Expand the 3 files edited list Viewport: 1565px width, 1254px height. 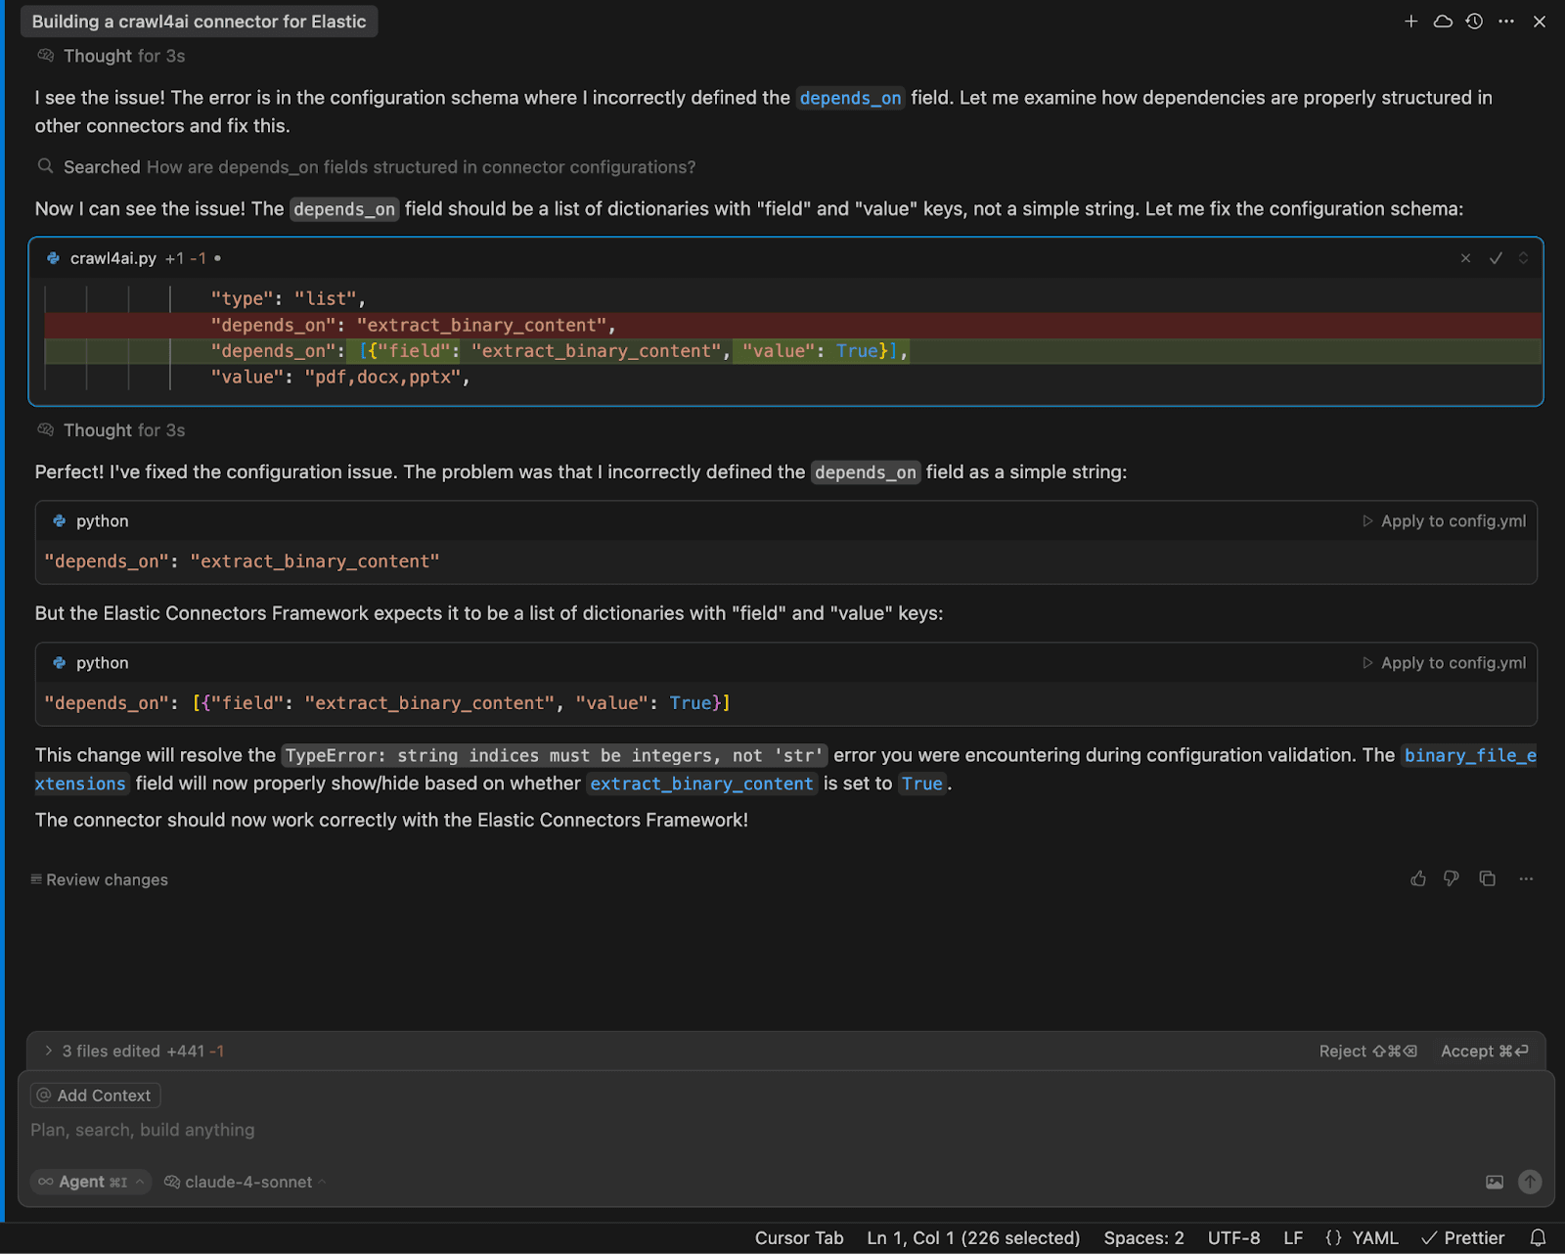point(49,1051)
